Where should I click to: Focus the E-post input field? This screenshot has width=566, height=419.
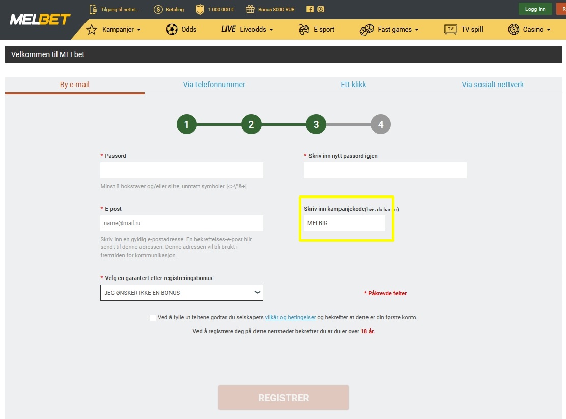coord(182,223)
